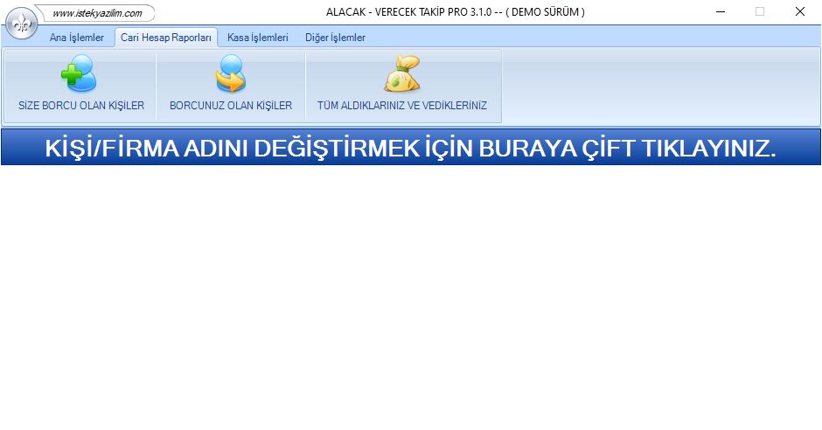Click the person with orange arrow icon

pyautogui.click(x=231, y=73)
